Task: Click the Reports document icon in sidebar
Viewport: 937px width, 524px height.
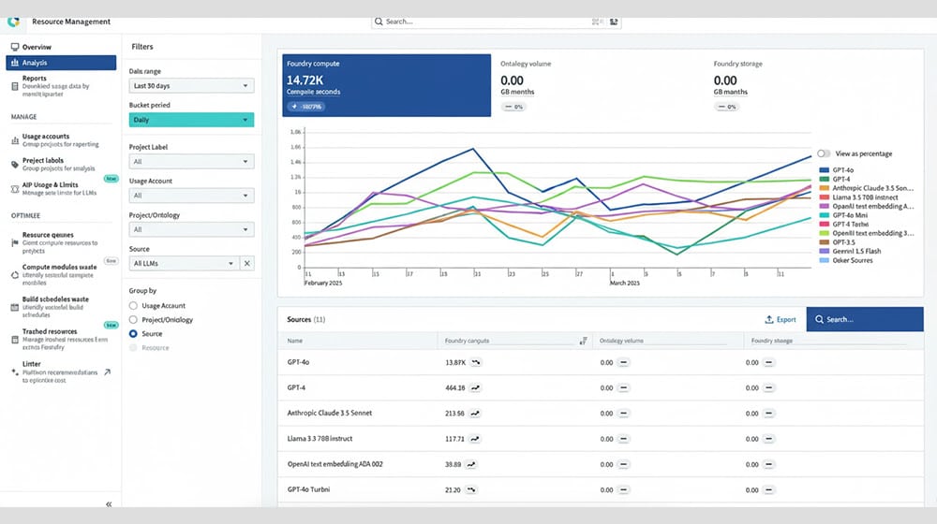Action: (14, 86)
